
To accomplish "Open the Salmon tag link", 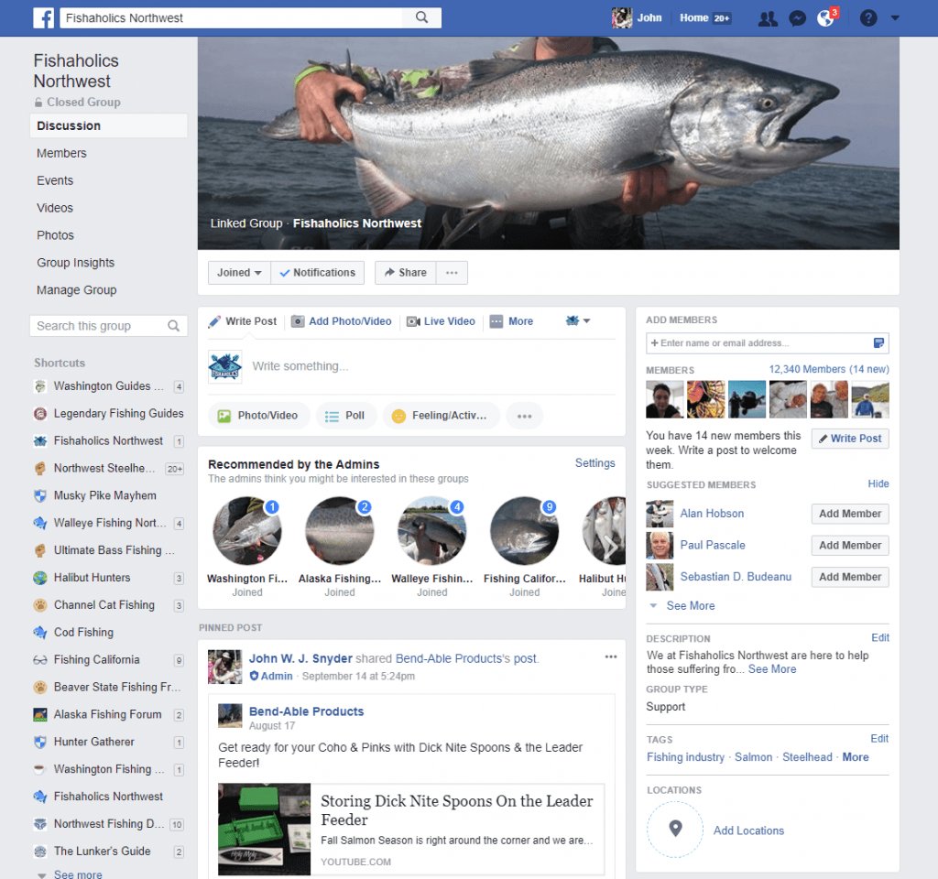I will [x=753, y=757].
